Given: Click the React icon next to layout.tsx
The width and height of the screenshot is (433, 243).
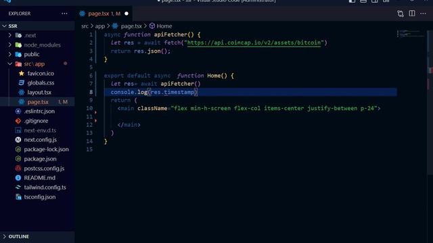Looking at the screenshot, I should (x=22, y=92).
